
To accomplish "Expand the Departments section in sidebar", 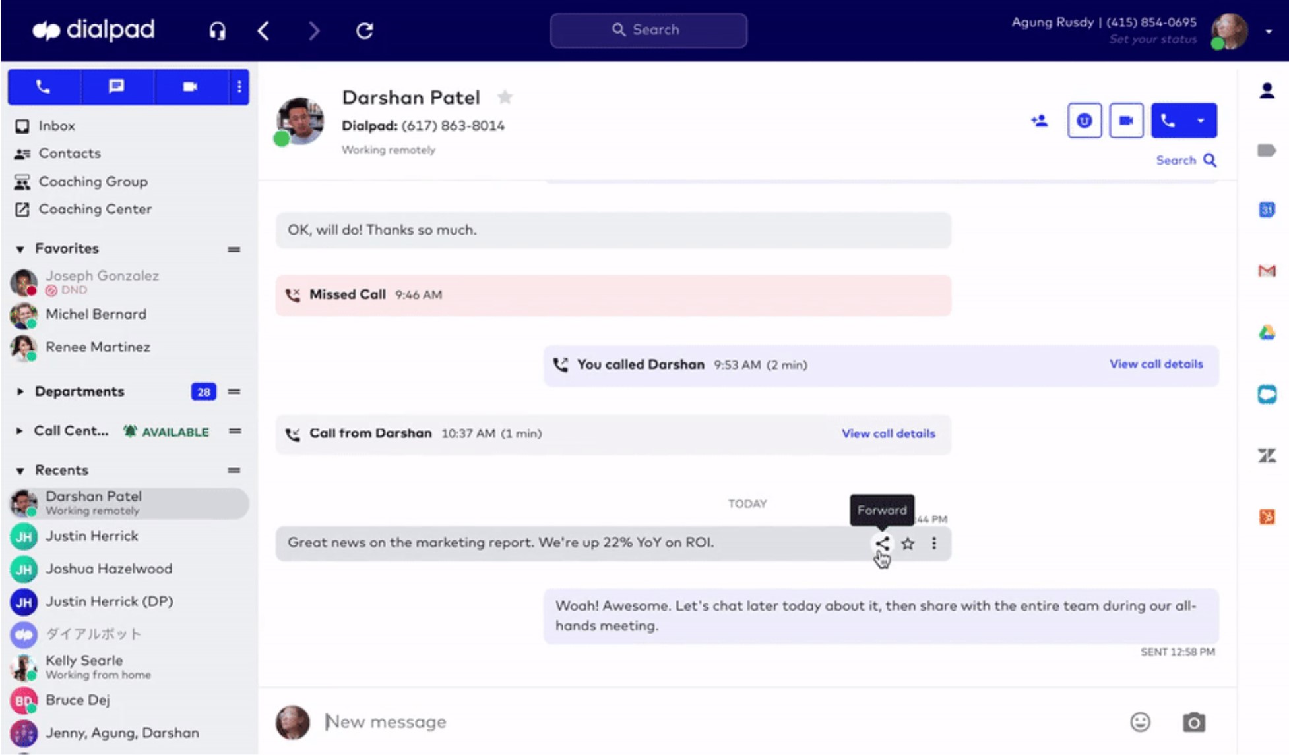I will coord(19,391).
